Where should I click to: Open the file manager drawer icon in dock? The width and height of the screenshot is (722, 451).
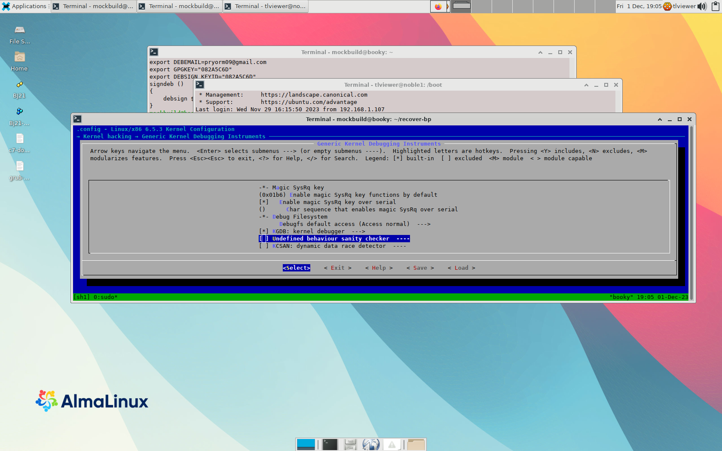click(350, 445)
